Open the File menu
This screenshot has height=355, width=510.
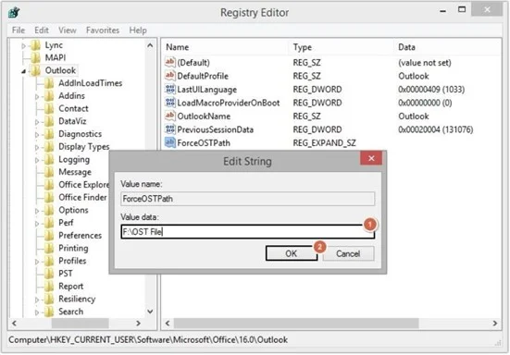pyautogui.click(x=19, y=31)
